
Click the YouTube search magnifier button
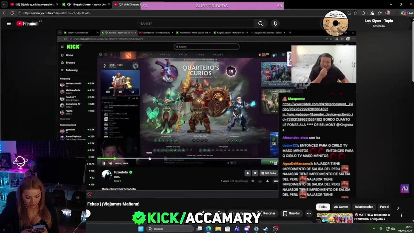260,23
